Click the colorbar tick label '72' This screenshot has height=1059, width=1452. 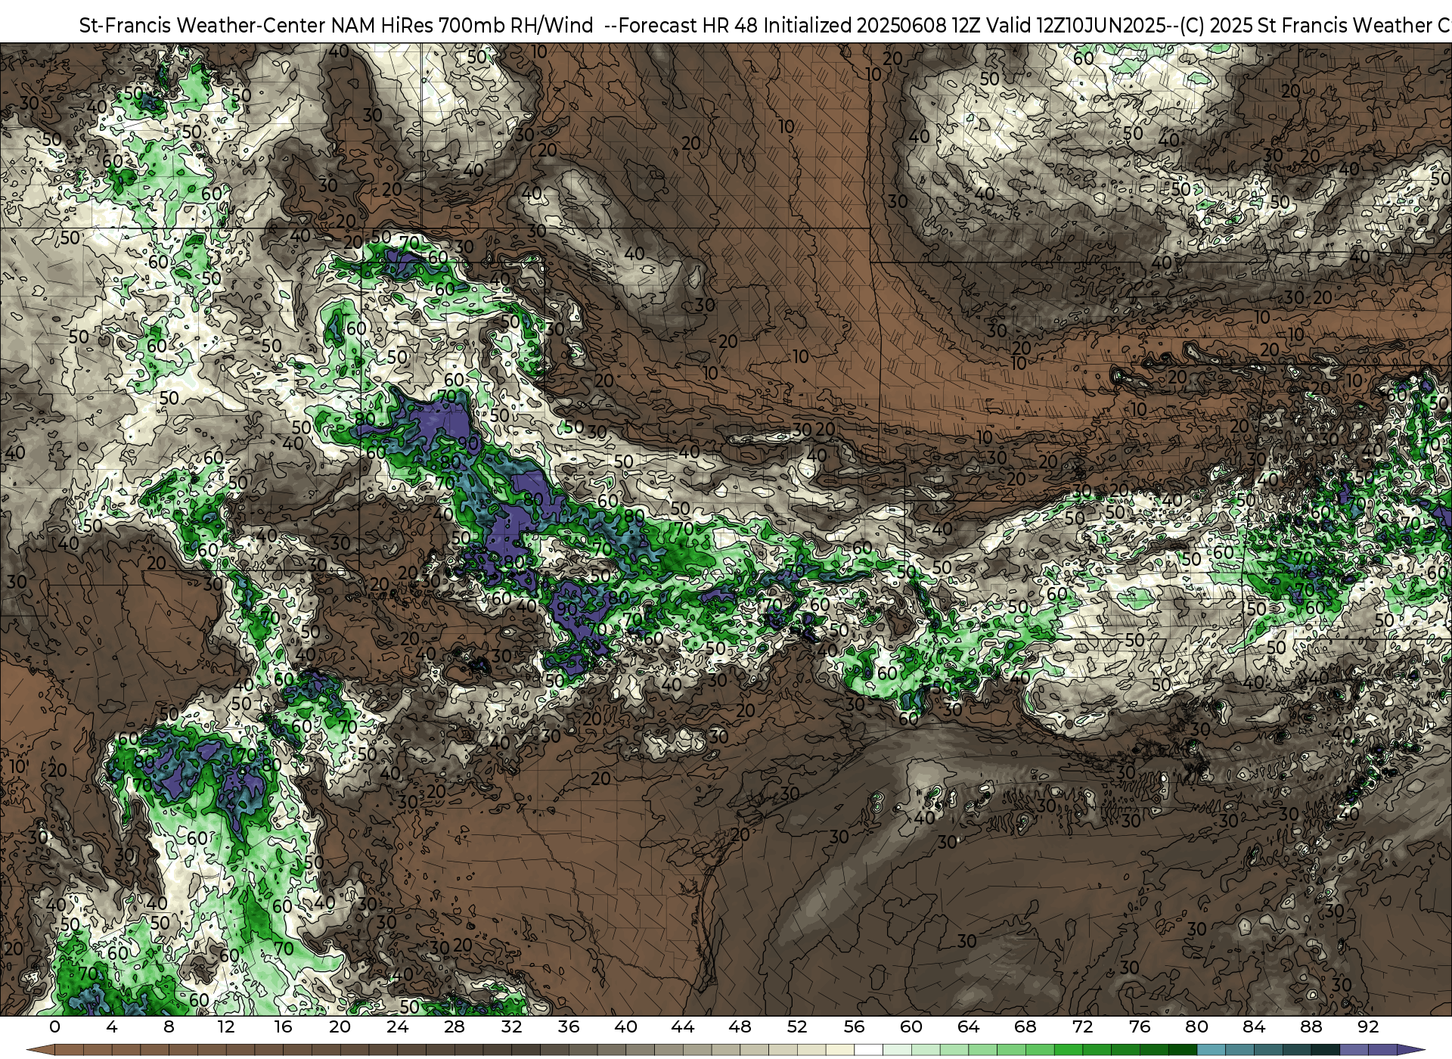coord(1083,1026)
